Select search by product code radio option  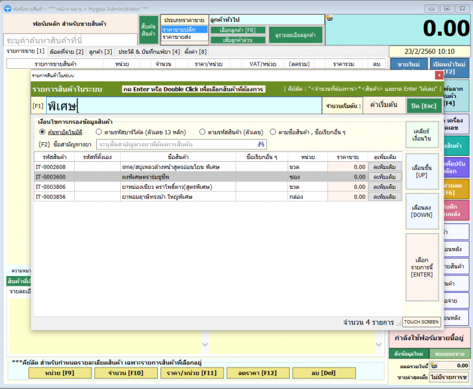click(203, 132)
